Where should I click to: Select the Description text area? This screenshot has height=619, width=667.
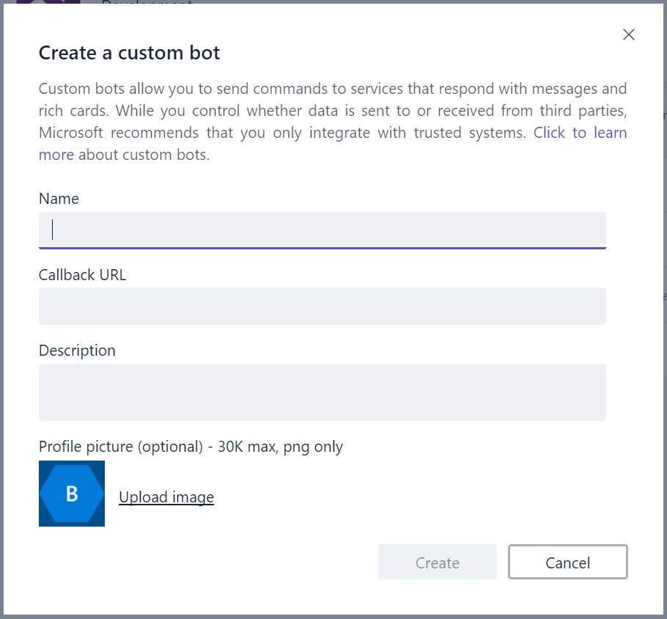click(x=322, y=392)
